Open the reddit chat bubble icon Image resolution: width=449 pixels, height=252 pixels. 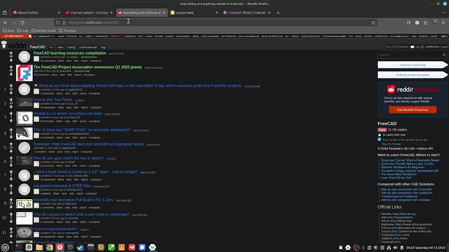422,47
